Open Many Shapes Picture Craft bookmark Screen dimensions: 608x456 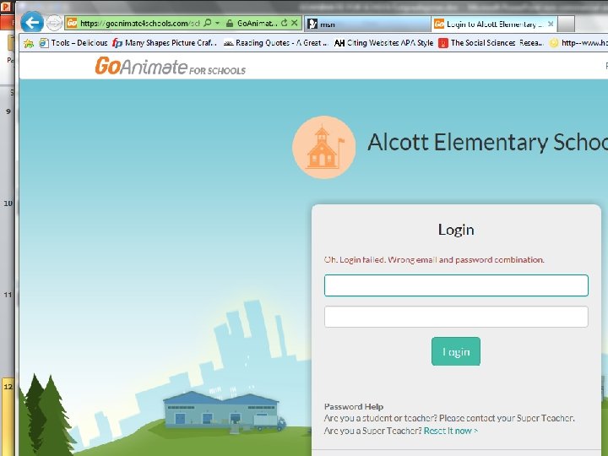click(x=164, y=43)
